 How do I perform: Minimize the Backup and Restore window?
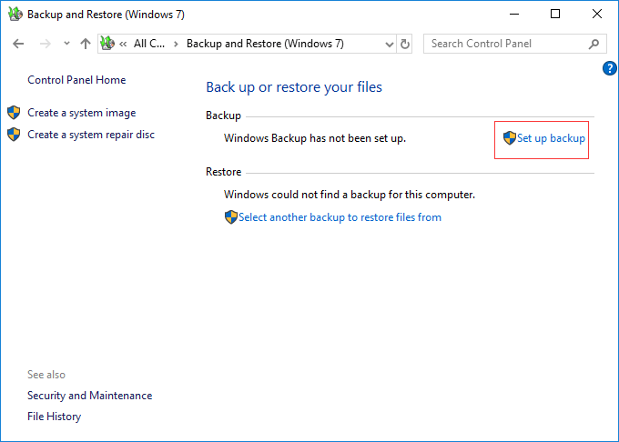(x=514, y=15)
